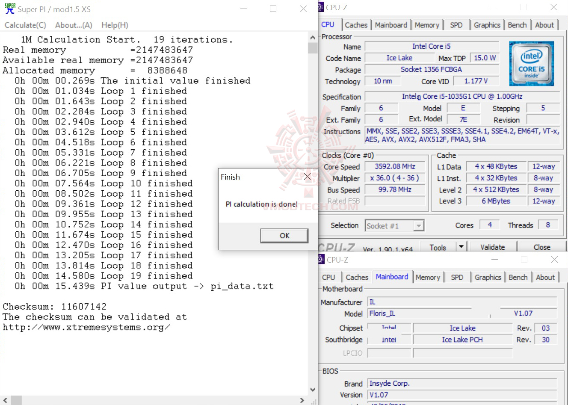The height and width of the screenshot is (405, 568).
Task: Switch to Caches tab in upper CPU-Z window
Action: pyautogui.click(x=356, y=25)
